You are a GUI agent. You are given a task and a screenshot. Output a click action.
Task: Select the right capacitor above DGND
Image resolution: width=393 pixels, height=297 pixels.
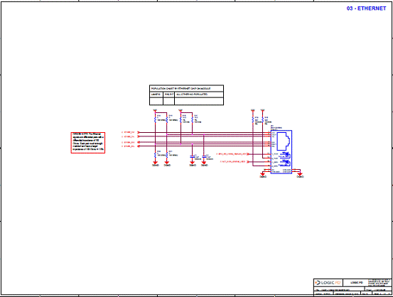(204, 156)
